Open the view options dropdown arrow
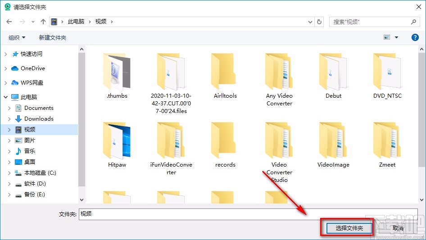The image size is (426, 240). point(396,37)
